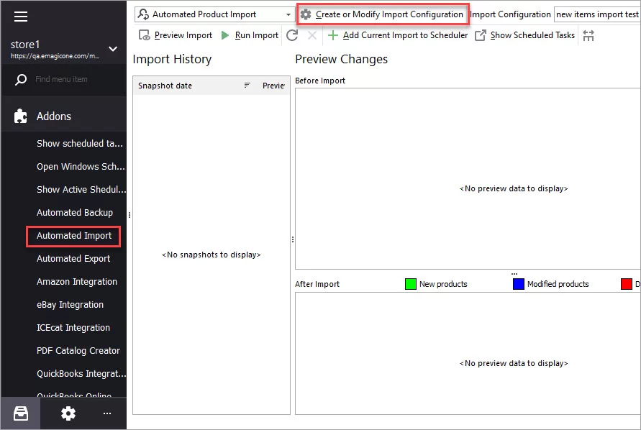Screen dimensions: 641x430
Task: Click the Addons section header
Action: coord(64,116)
